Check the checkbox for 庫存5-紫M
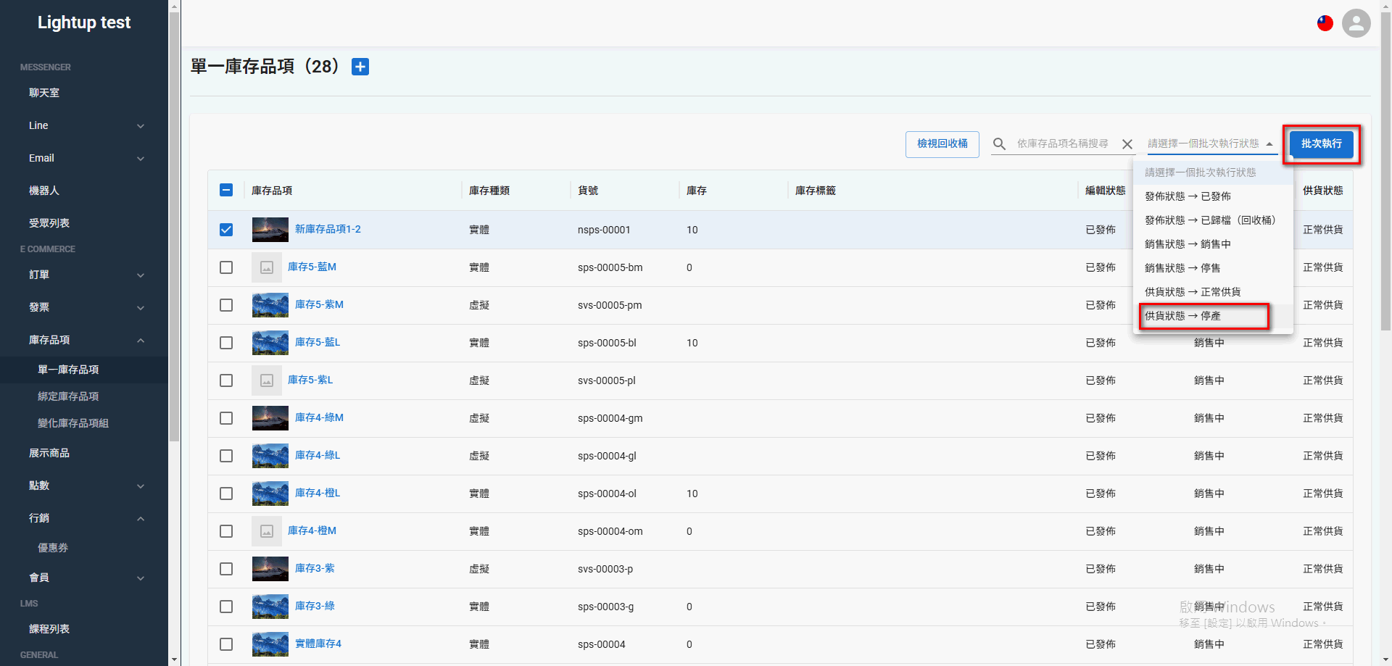Image resolution: width=1392 pixels, height=666 pixels. pyautogui.click(x=226, y=305)
